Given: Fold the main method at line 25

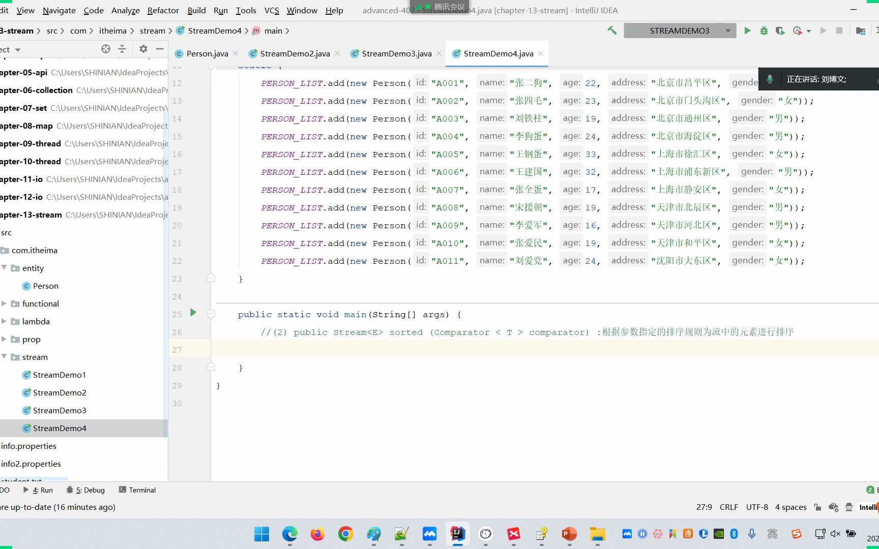Looking at the screenshot, I should click(211, 314).
